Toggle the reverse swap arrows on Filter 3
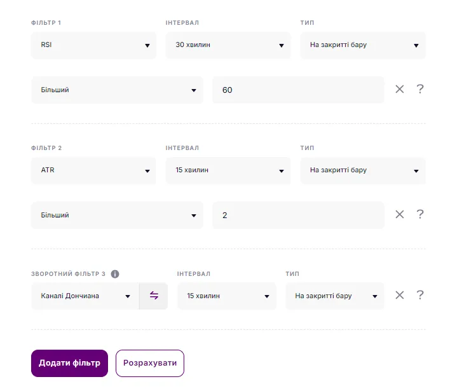Image resolution: width=455 pixels, height=391 pixels. coord(154,296)
